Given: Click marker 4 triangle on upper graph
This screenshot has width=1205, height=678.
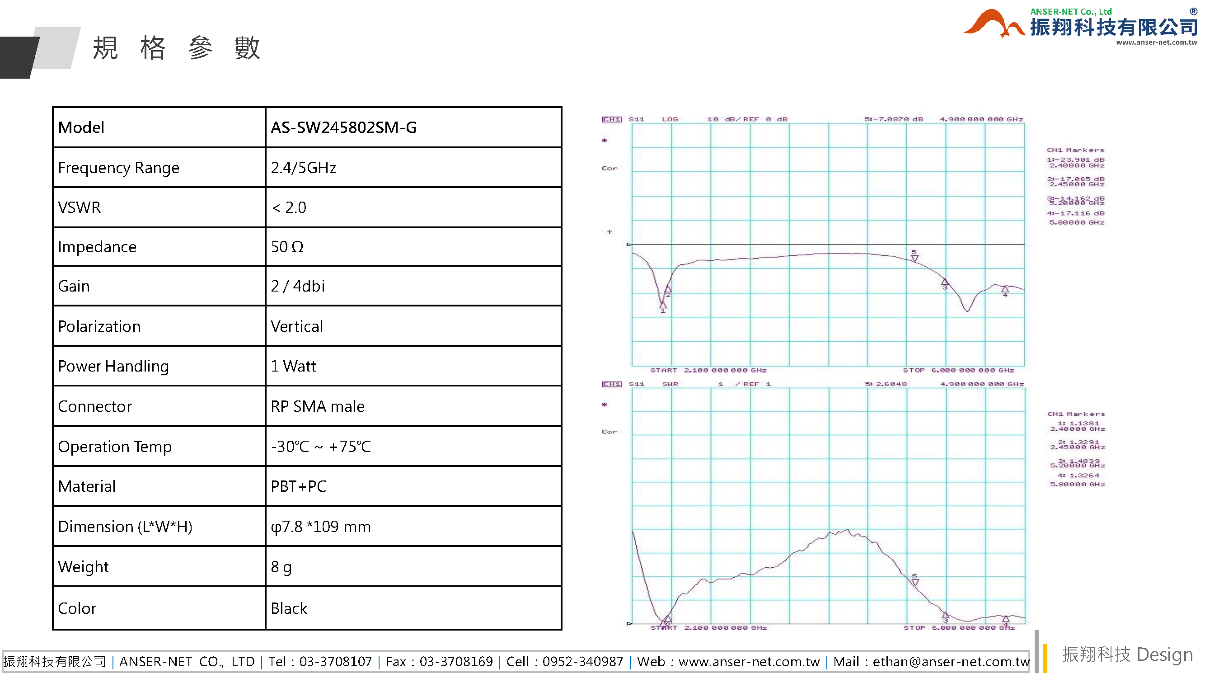Looking at the screenshot, I should coord(1005,290).
